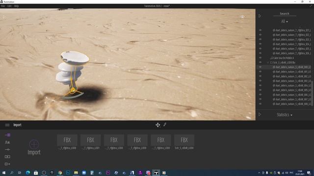Click the plus circle Import icon
The image size is (314, 176).
click(x=34, y=144)
